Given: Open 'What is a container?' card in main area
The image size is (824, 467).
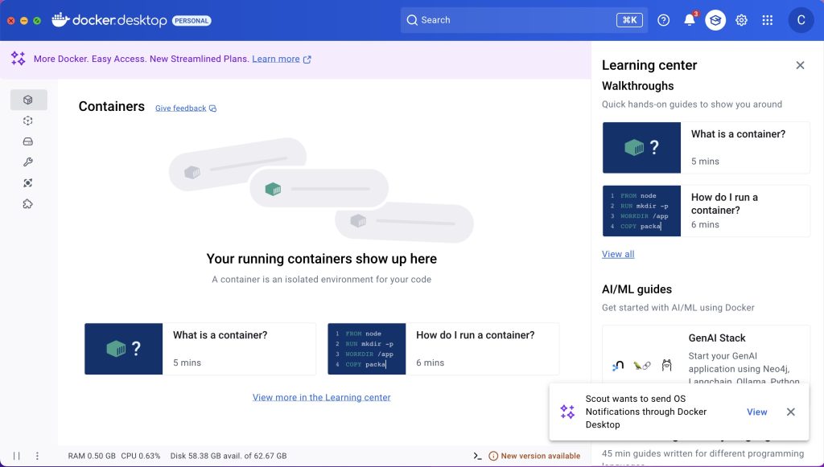Looking at the screenshot, I should [200, 349].
